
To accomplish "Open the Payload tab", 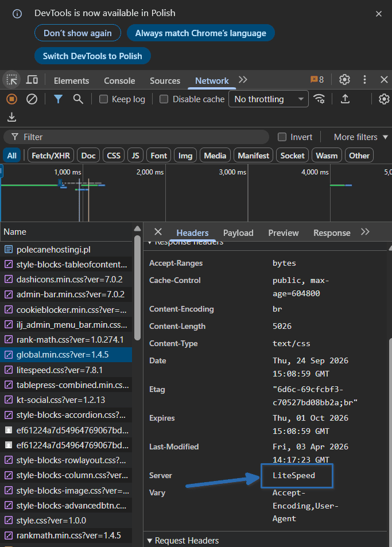I will click(x=238, y=232).
